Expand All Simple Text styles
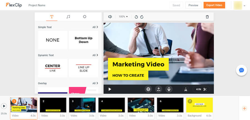The width and height of the screenshot is (250, 120). tap(95, 27)
